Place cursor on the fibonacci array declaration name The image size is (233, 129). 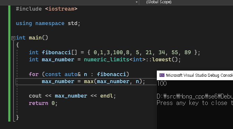click(56, 52)
